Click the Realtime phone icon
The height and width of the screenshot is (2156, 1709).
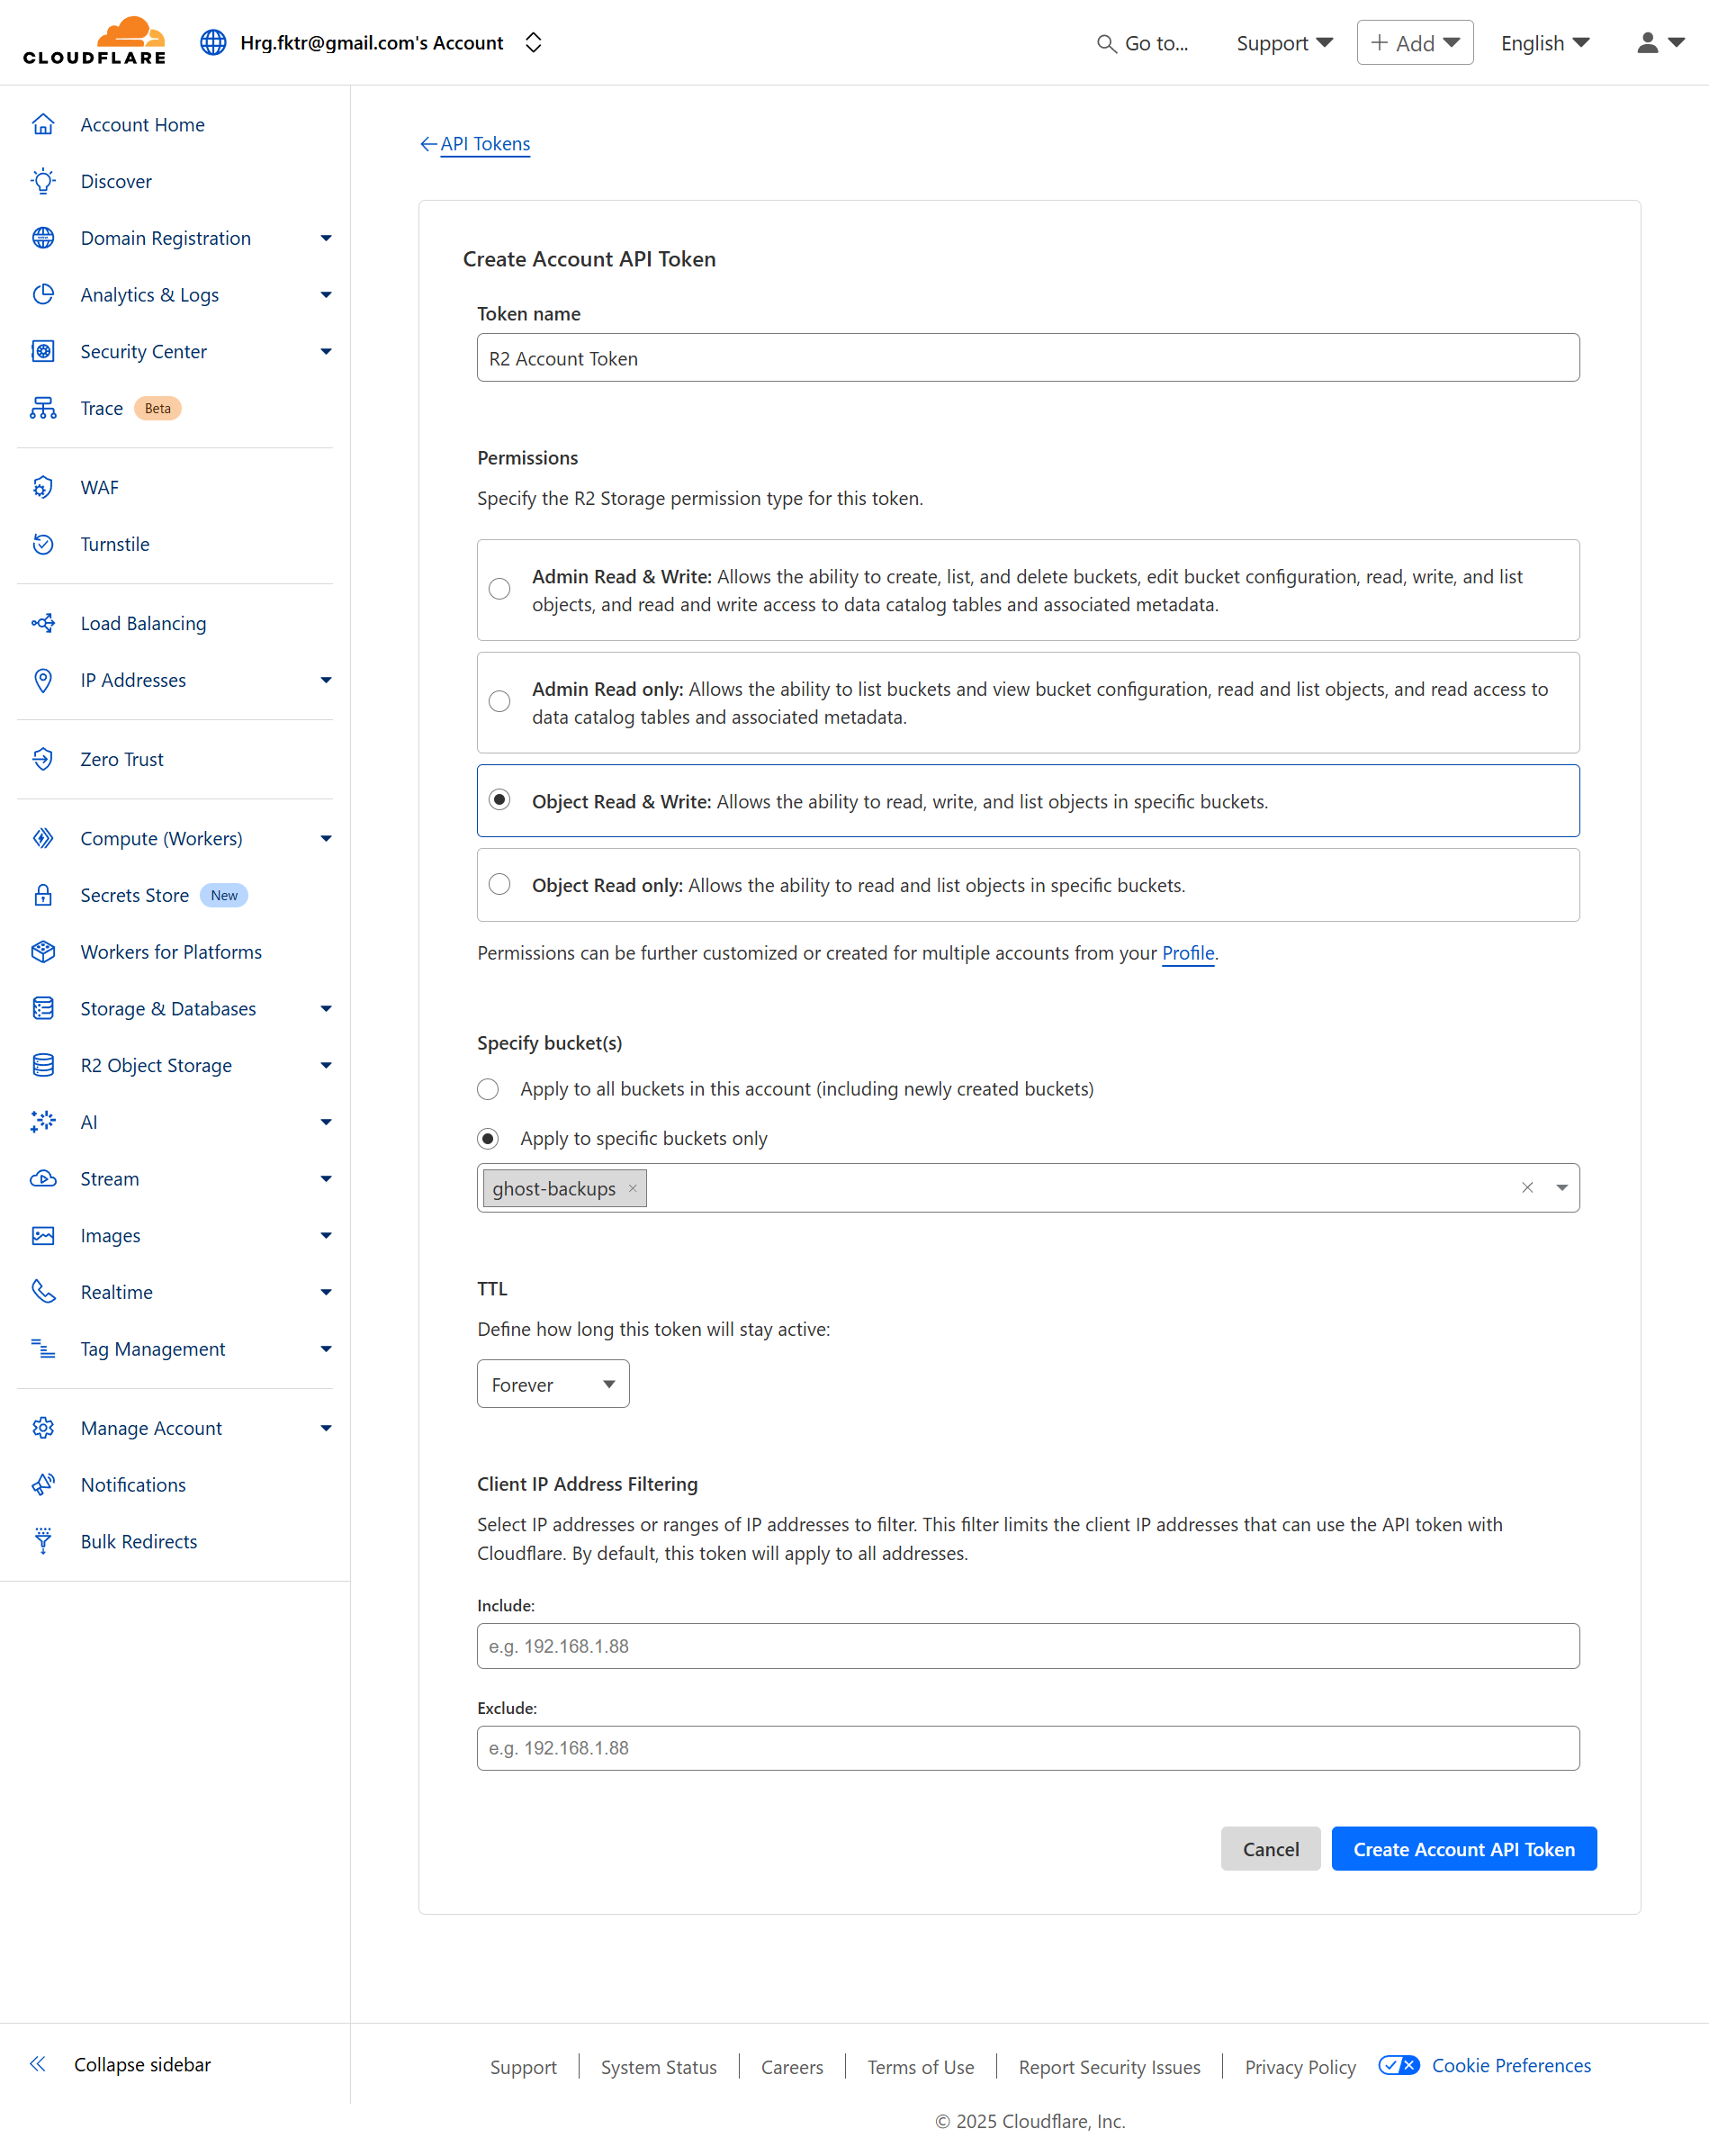[43, 1292]
